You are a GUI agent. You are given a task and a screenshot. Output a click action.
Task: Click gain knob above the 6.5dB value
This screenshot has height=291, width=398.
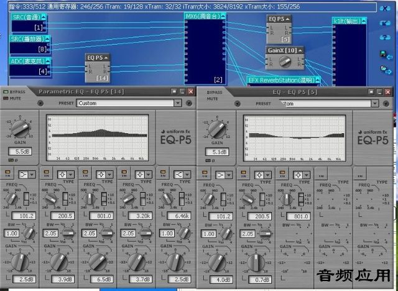[x=98, y=262]
